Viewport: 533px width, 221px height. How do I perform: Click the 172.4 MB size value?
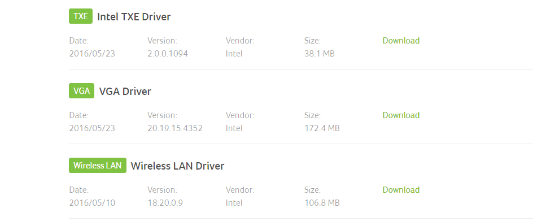tap(322, 128)
